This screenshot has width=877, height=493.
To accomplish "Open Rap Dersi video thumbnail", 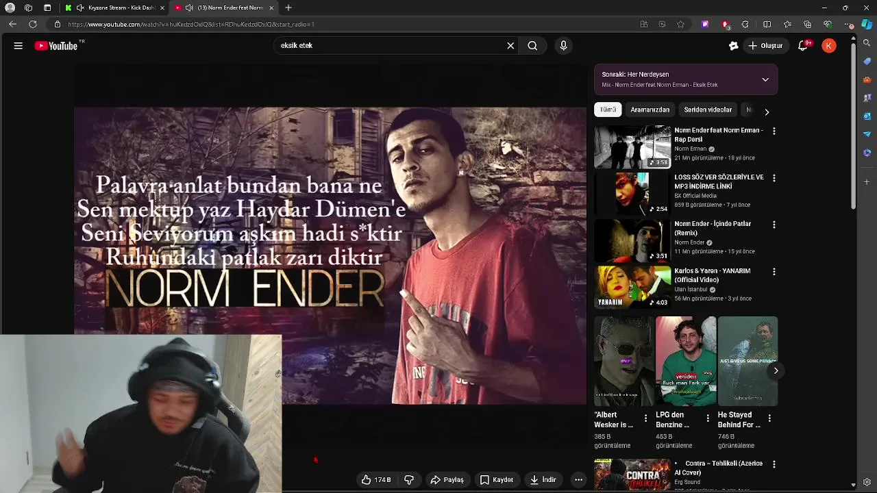I will 632,147.
